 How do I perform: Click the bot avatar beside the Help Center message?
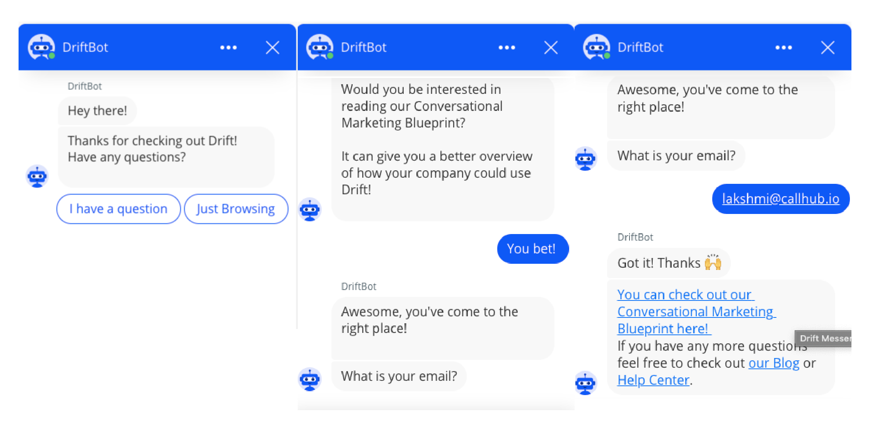586,383
